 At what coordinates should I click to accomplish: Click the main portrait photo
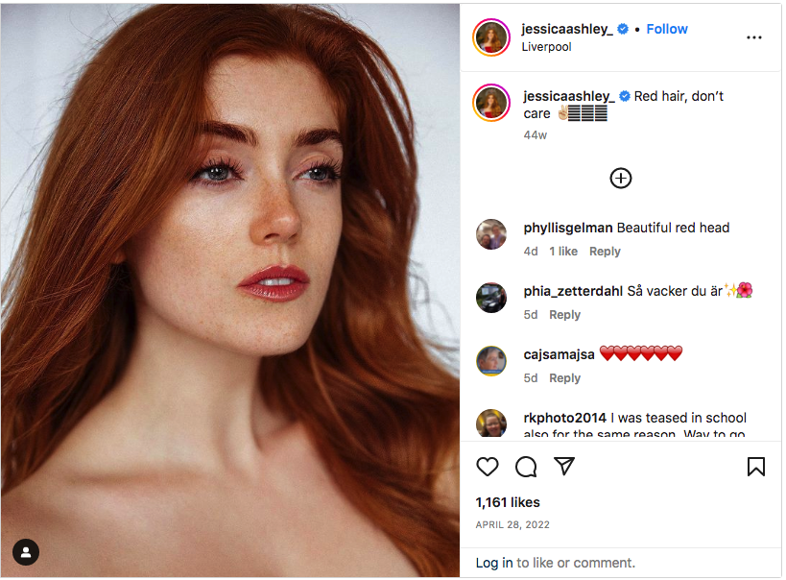[x=230, y=288]
